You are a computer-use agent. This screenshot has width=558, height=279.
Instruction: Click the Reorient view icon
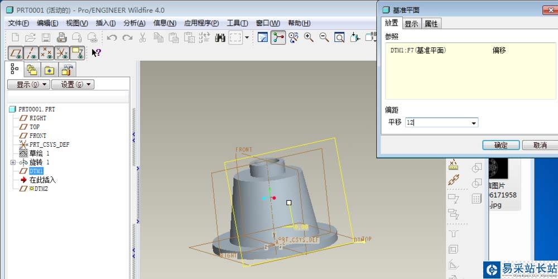[x=355, y=37]
